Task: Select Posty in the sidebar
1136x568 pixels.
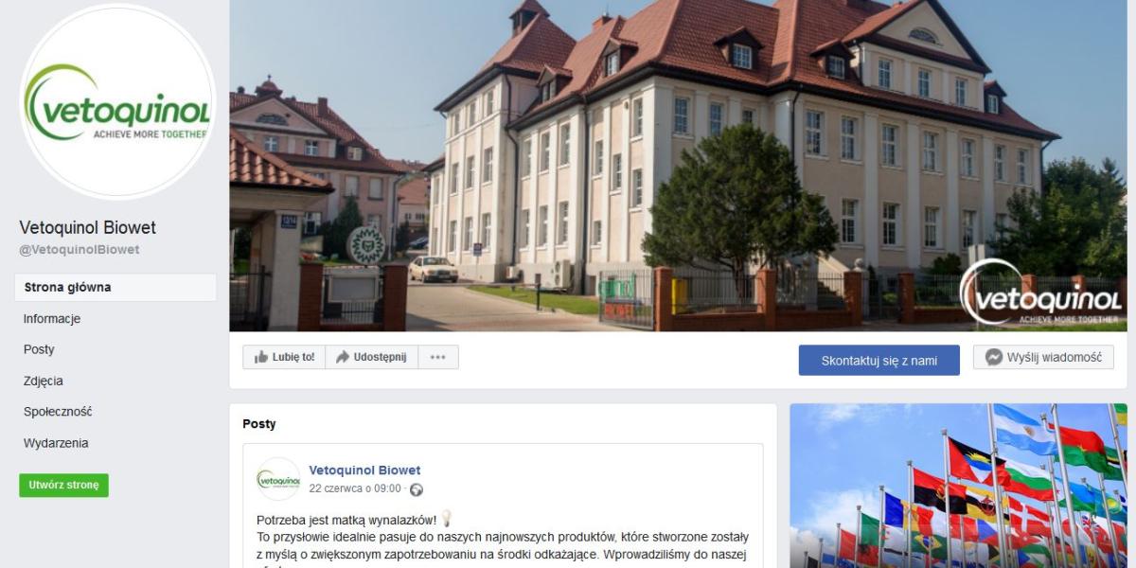Action: [39, 349]
